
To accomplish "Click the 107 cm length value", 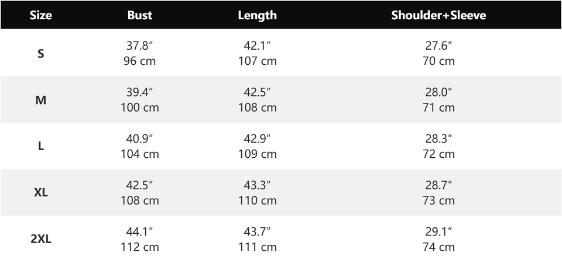I will [258, 61].
